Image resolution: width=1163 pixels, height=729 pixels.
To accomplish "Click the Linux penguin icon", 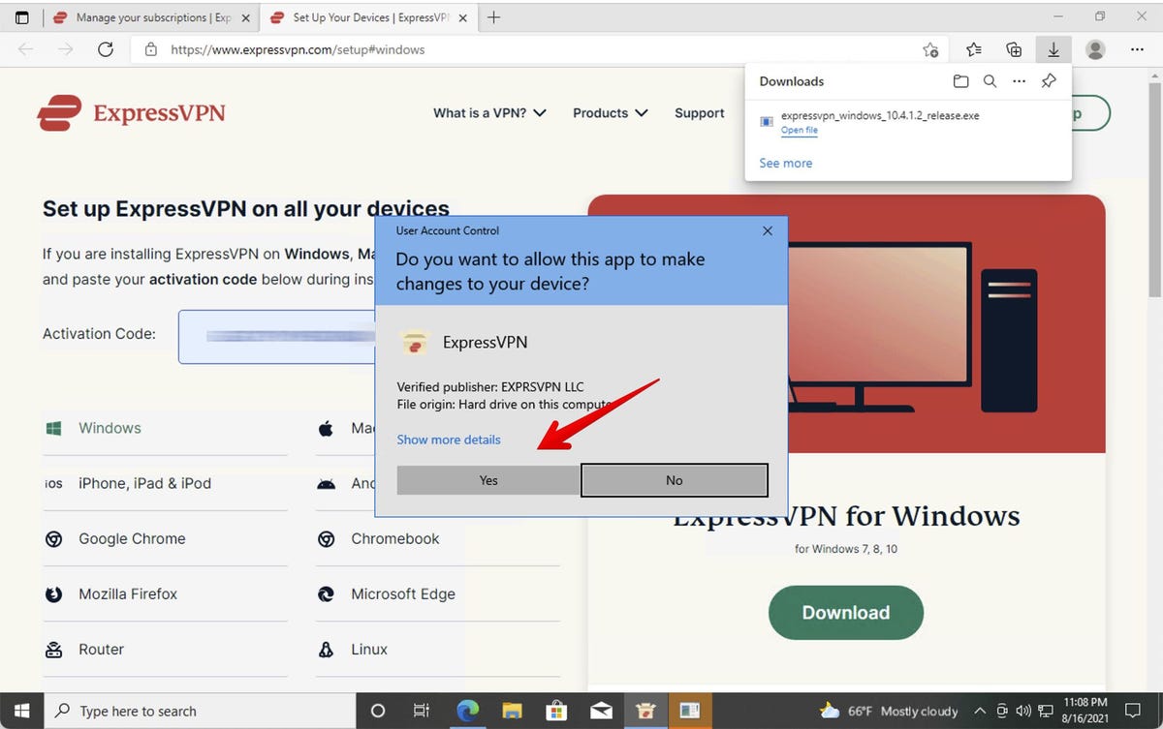I will (x=326, y=650).
